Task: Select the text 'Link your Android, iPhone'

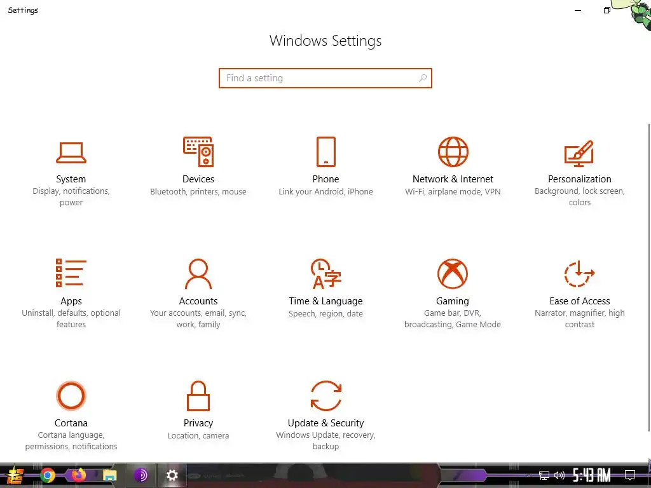Action: click(x=326, y=191)
